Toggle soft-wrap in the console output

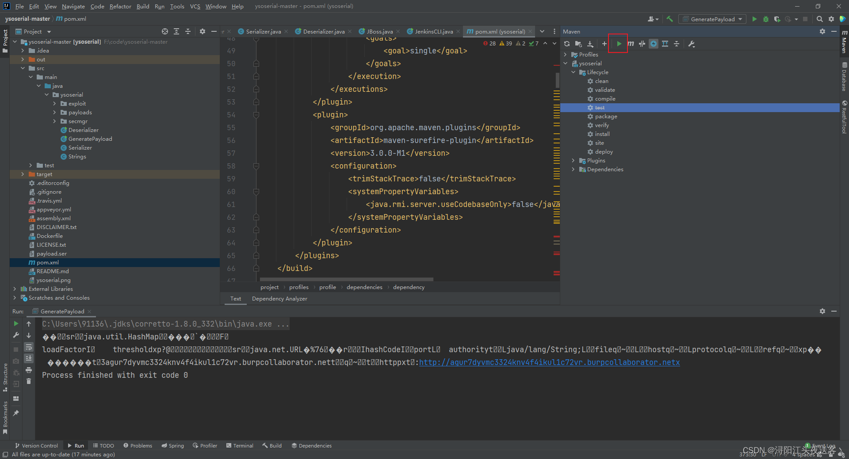click(x=29, y=347)
